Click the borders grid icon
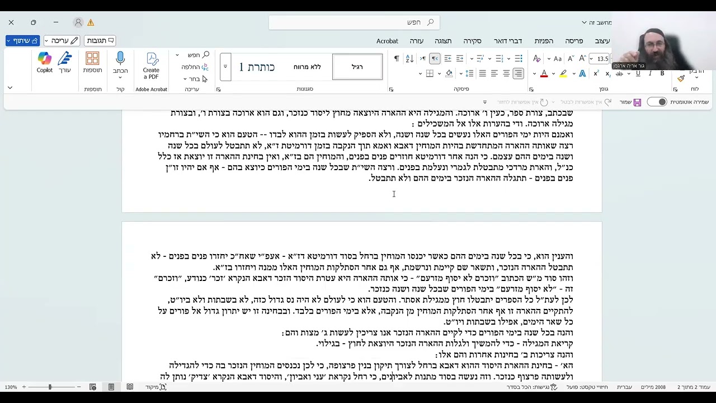The height and width of the screenshot is (403, 716). 430,73
